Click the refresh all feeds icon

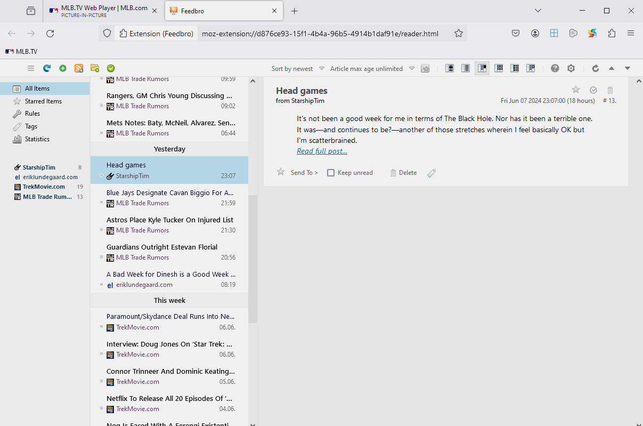tap(47, 68)
